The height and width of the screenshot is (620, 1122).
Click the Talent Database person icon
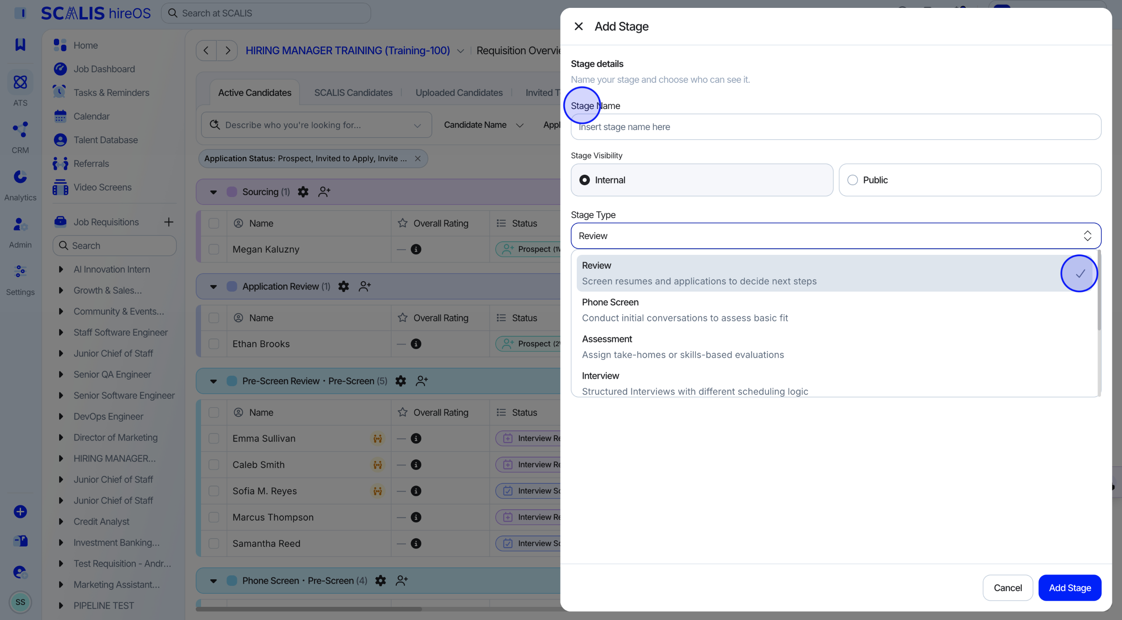[60, 140]
